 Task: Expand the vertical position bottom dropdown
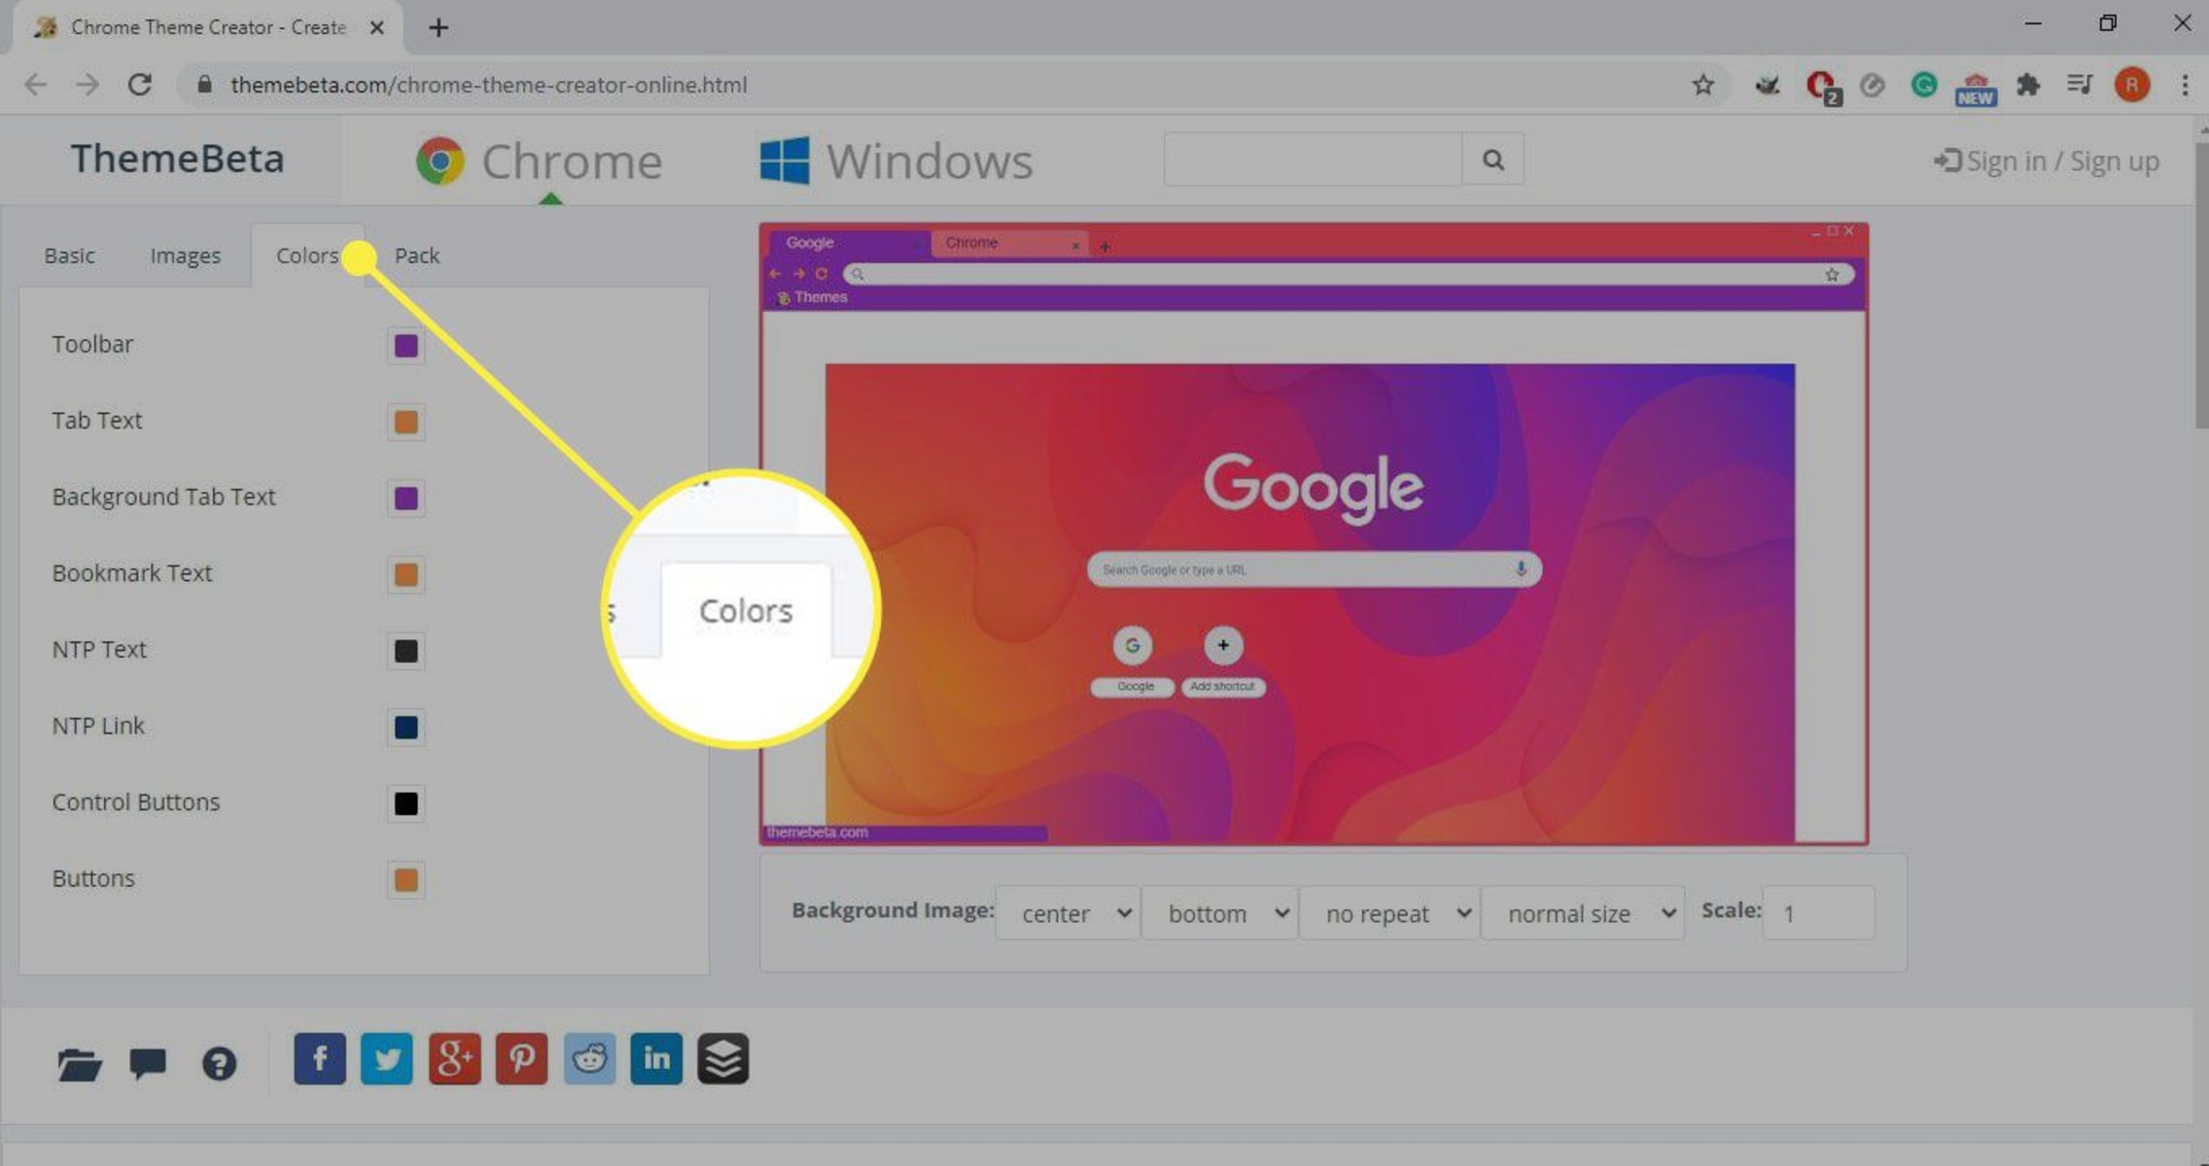(x=1224, y=912)
